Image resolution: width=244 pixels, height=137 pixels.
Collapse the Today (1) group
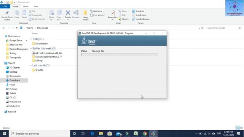pyautogui.click(x=30, y=39)
